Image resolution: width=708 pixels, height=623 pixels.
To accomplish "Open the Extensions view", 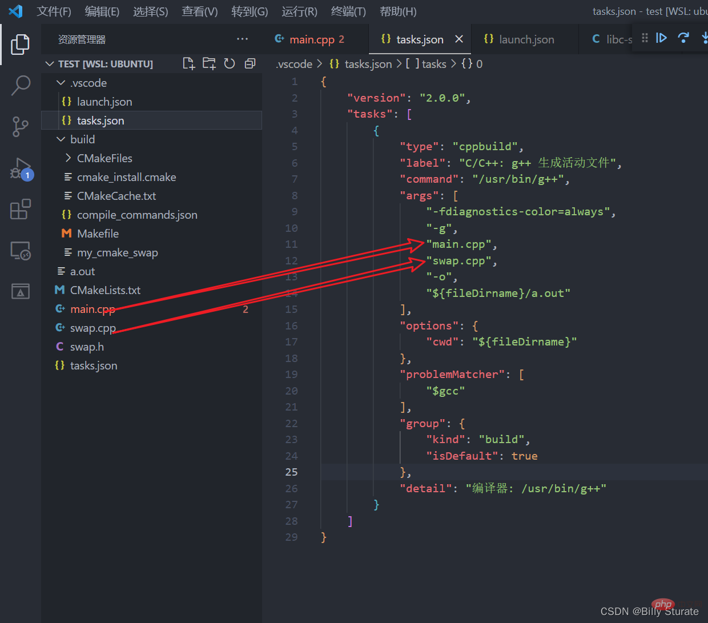I will coord(21,210).
